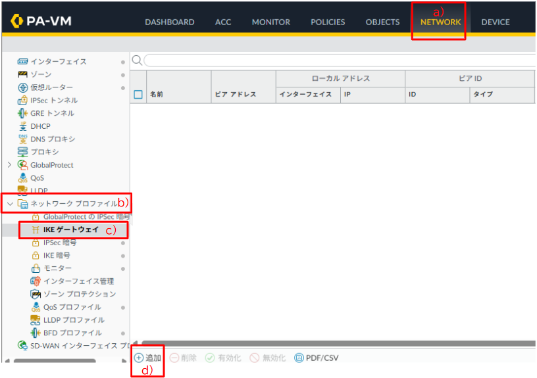Click the ネットワーク プロファイル folder icon
537x378 pixels.
click(22, 204)
